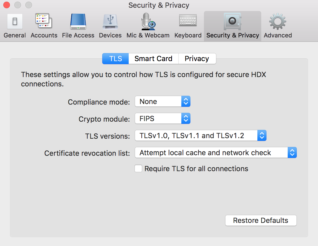318x246 pixels.
Task: Switch to the Privacy tab
Action: 197,59
